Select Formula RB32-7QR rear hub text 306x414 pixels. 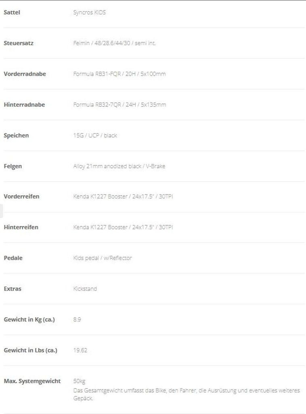(119, 105)
